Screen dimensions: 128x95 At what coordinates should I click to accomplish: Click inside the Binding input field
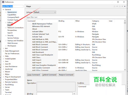pos(55,94)
